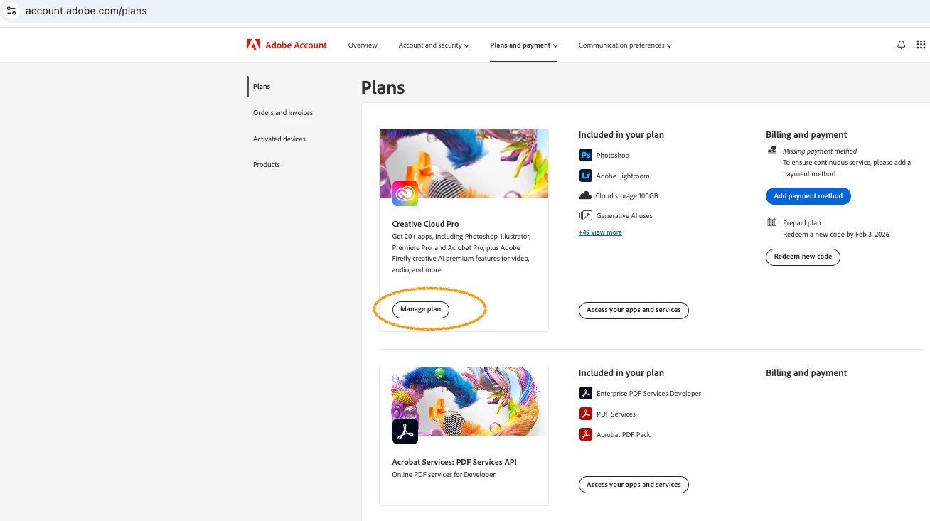The width and height of the screenshot is (930, 521).
Task: Open Orders and invoices in sidebar
Action: [283, 113]
